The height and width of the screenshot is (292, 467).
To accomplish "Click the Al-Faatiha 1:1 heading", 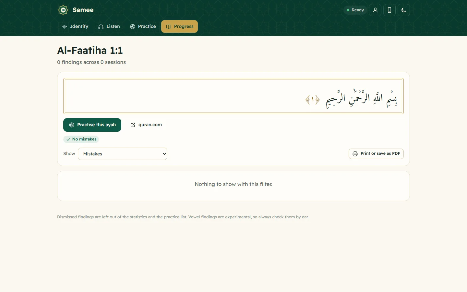I will (x=90, y=51).
